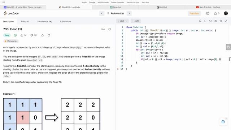Open the Apple bookmark
Screen dimensions: 231x130
point(84,3)
